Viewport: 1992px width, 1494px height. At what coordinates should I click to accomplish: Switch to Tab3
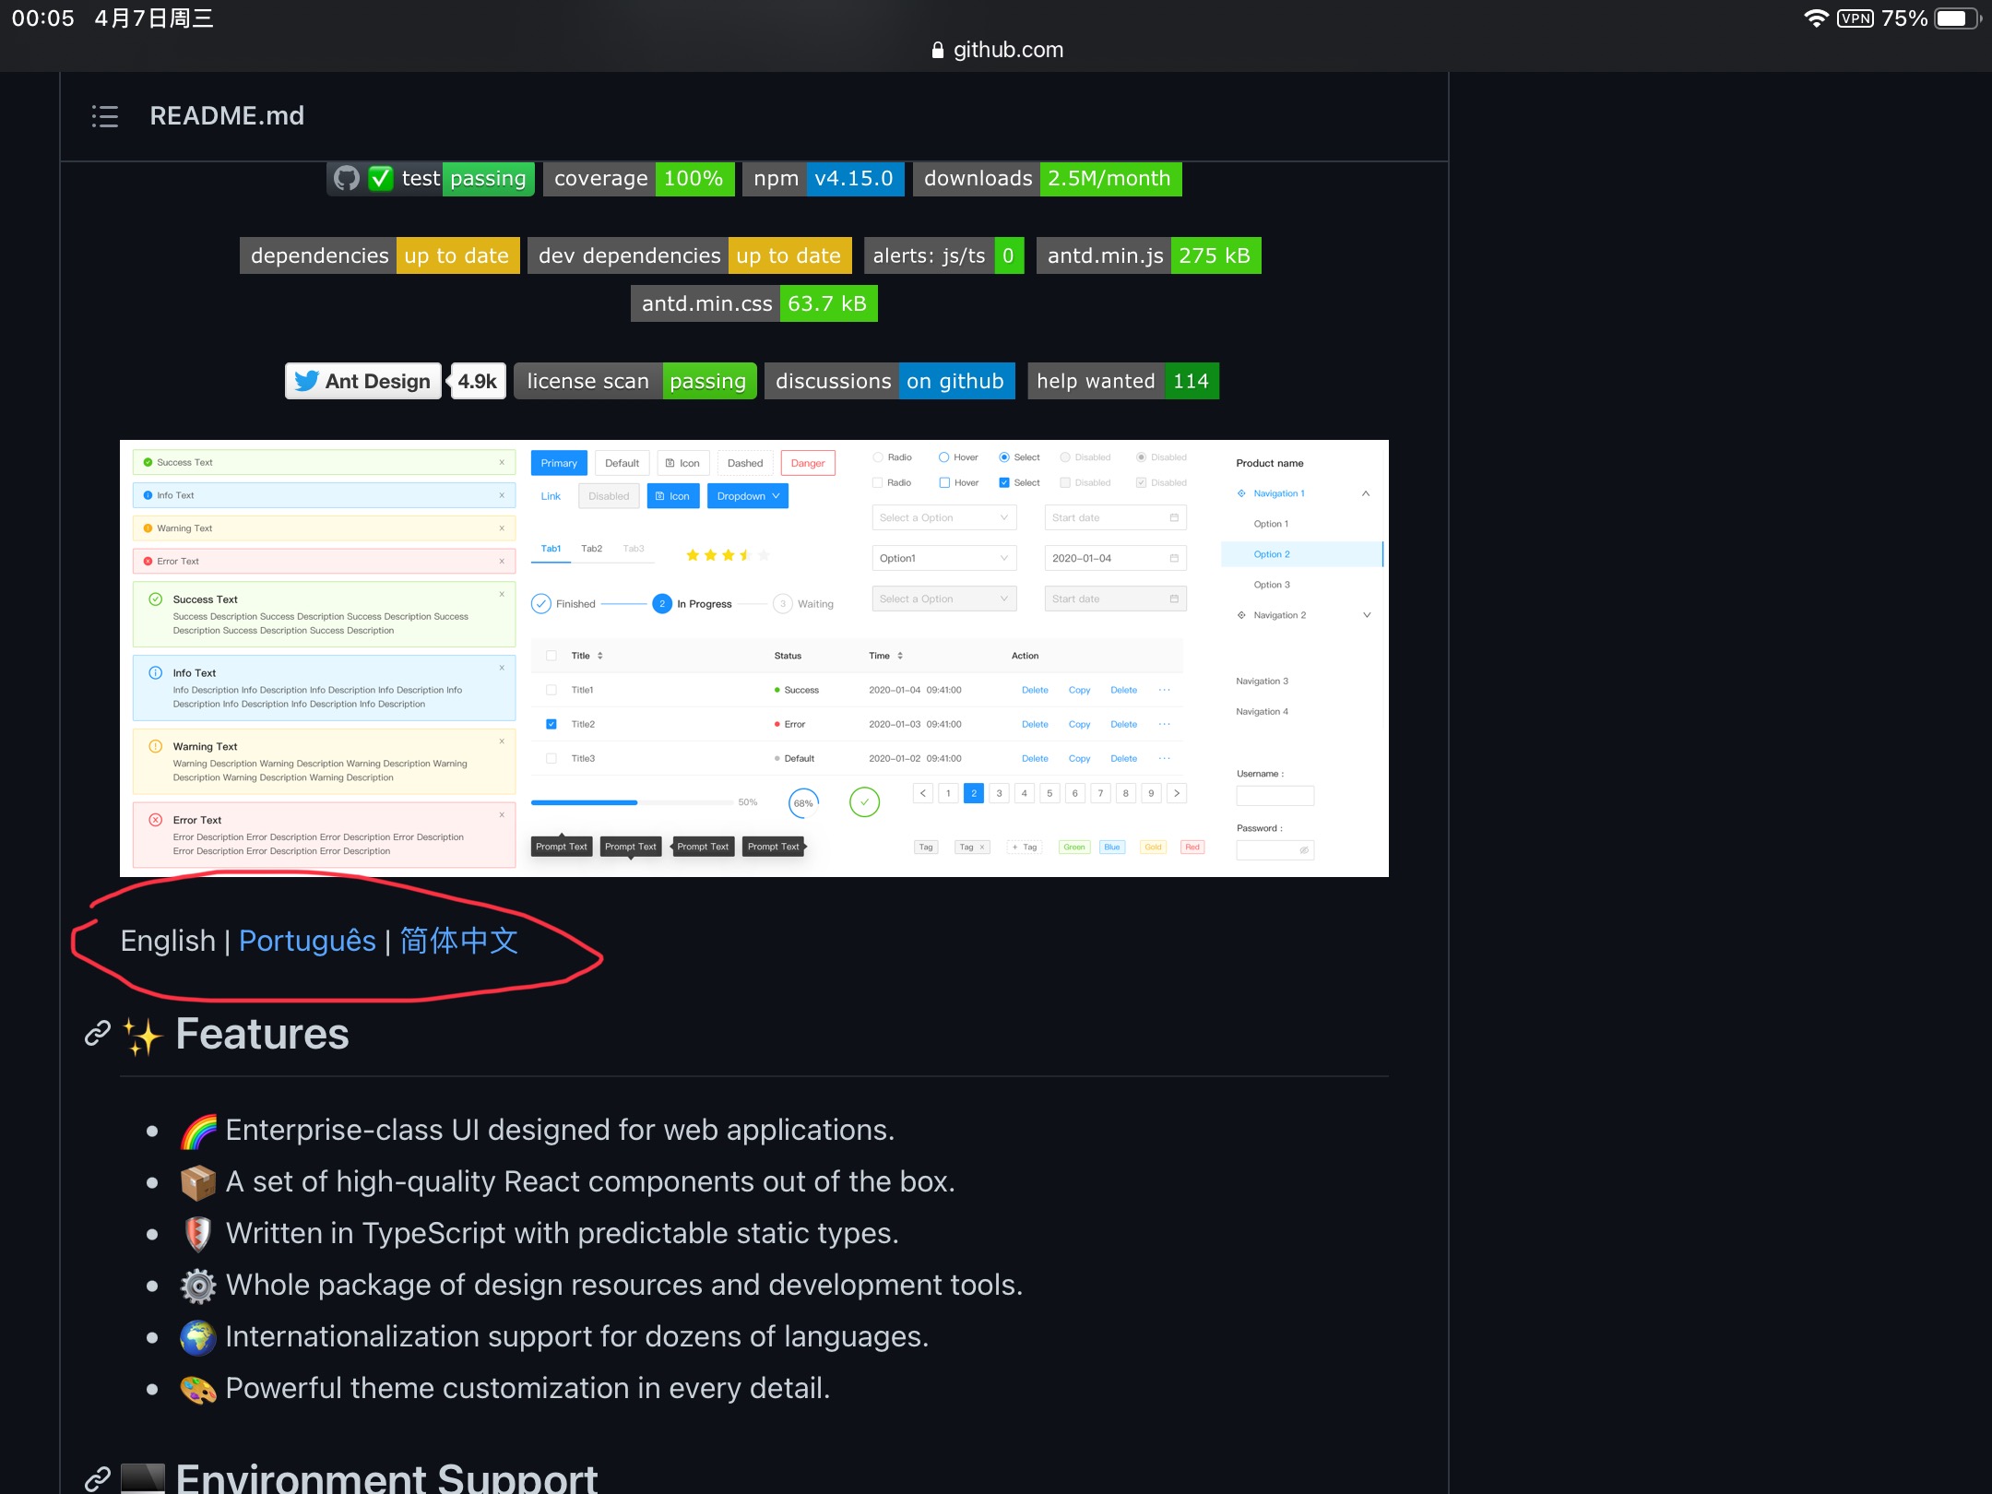634,548
